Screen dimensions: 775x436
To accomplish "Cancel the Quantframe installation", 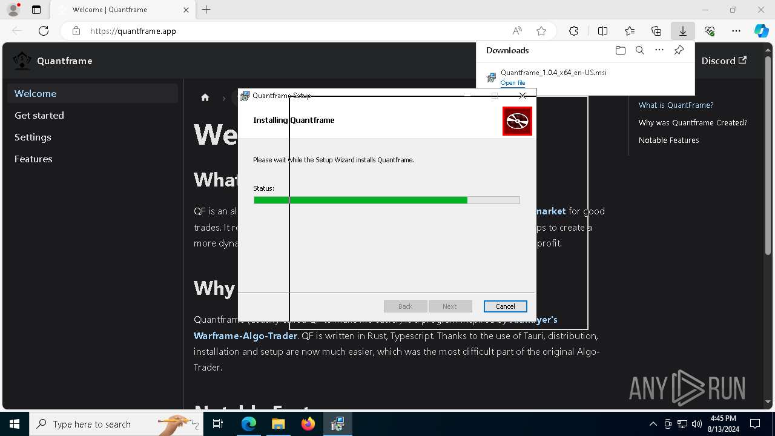I will pos(505,306).
